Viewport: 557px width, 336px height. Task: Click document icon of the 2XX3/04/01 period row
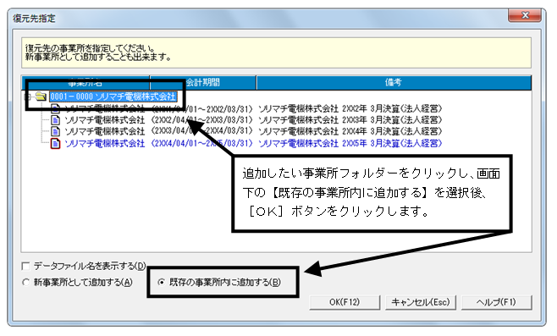coord(55,131)
